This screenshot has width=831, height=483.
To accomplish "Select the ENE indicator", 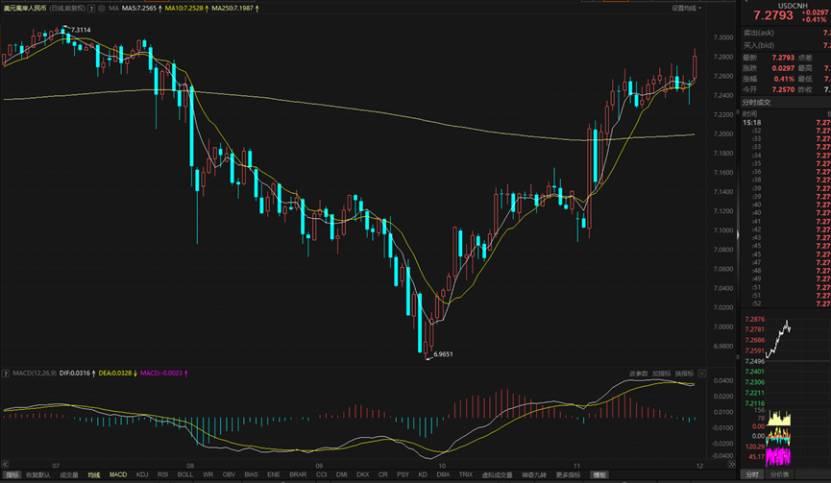I will click(x=274, y=474).
